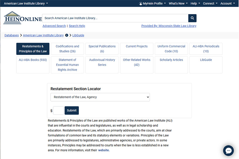Open the What's New menu
239x159 pixels.
coord(178,3)
